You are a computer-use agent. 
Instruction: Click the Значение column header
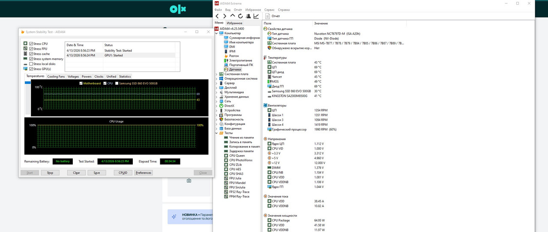point(321,23)
